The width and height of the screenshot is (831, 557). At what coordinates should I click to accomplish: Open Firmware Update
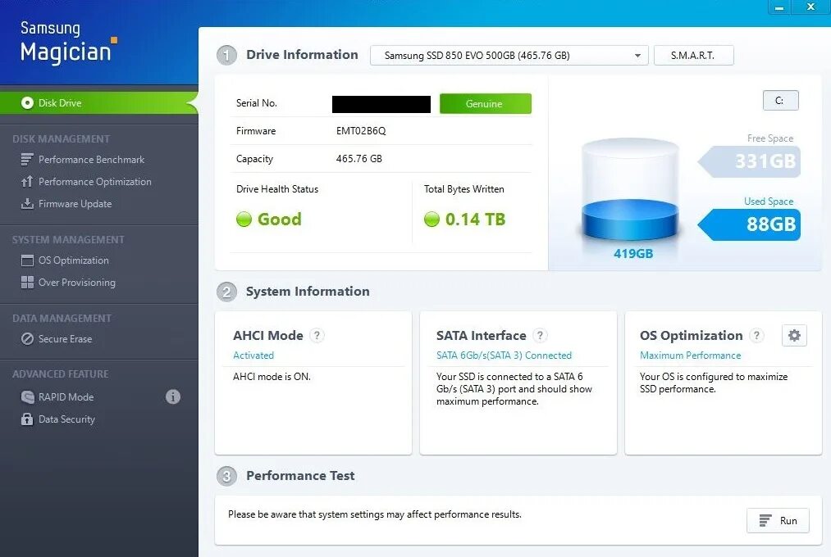(75, 204)
